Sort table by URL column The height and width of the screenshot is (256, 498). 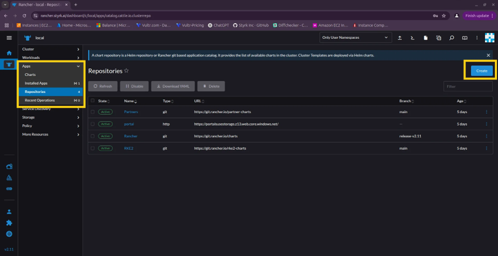199,101
